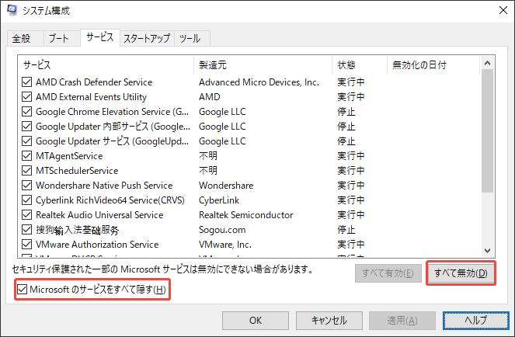Toggle Cyberlink RichVideo64 Service checkbox
Screen dimensions: 515x337
click(26, 200)
